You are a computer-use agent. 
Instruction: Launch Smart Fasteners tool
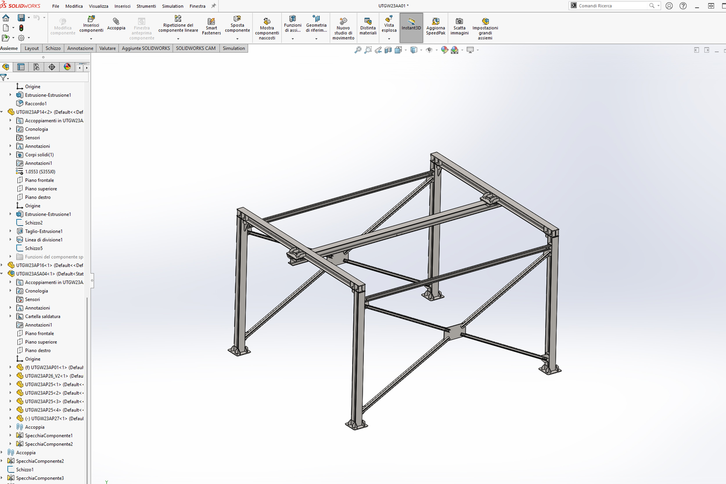pos(211,26)
